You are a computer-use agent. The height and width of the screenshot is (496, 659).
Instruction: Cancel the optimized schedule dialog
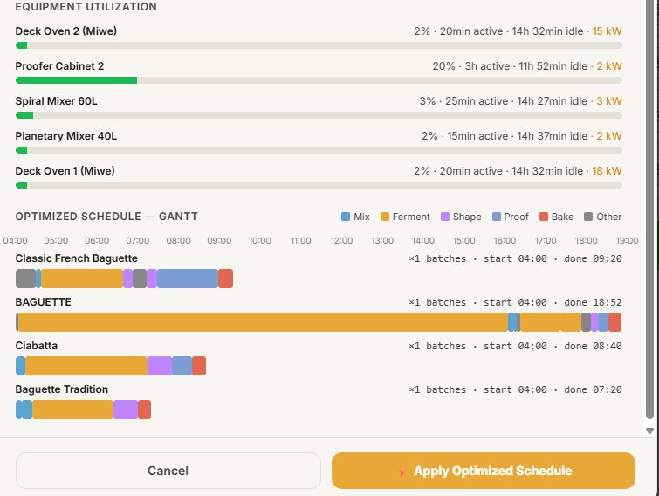(168, 471)
